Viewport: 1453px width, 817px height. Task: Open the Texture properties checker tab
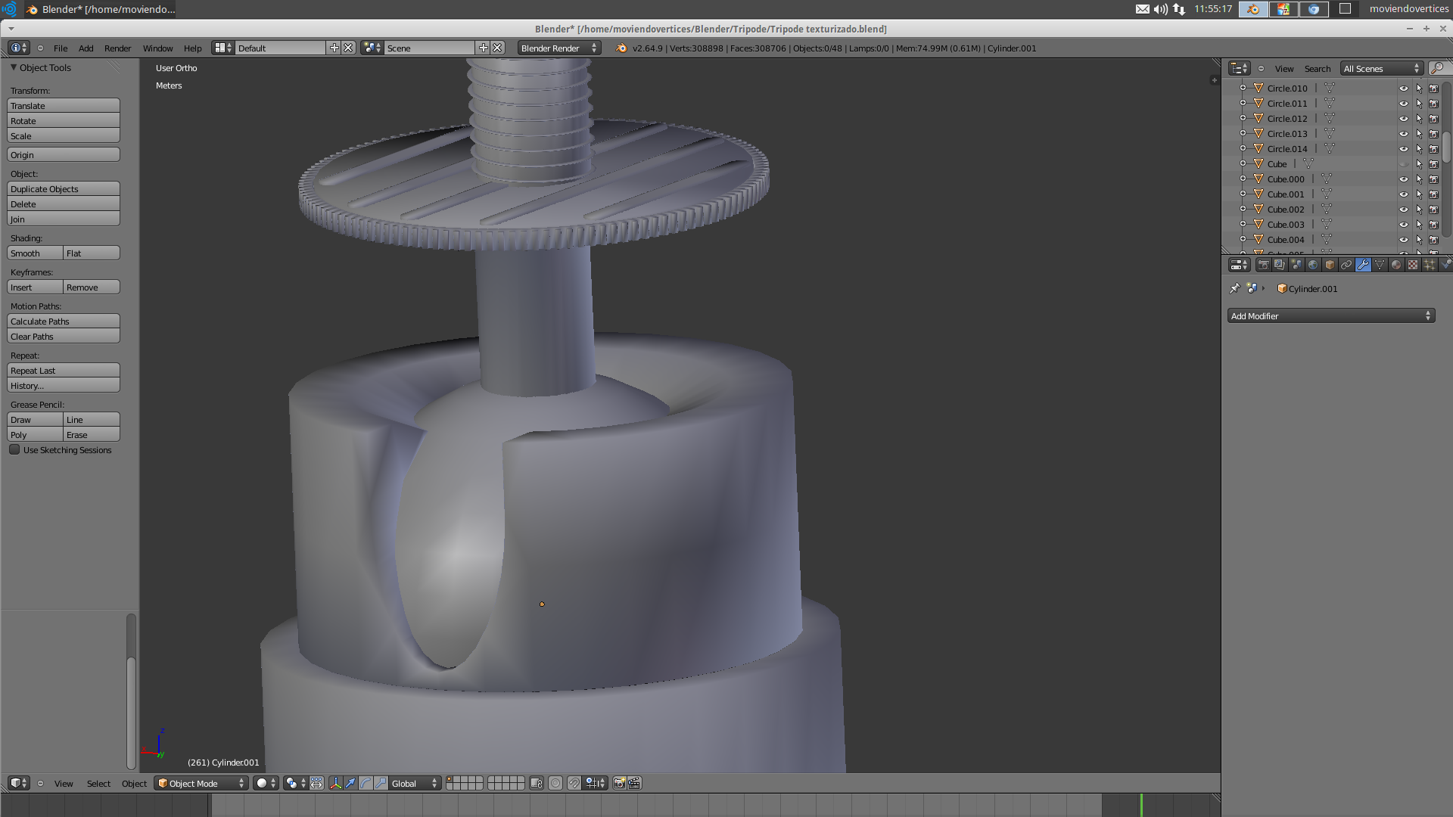pos(1413,265)
